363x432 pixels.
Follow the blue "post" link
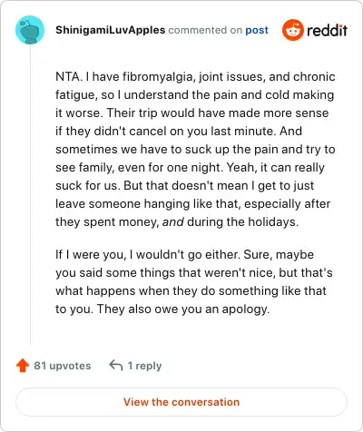[x=257, y=30]
